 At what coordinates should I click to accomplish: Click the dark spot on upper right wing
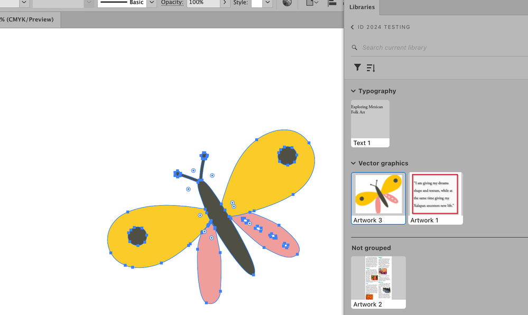click(x=287, y=156)
